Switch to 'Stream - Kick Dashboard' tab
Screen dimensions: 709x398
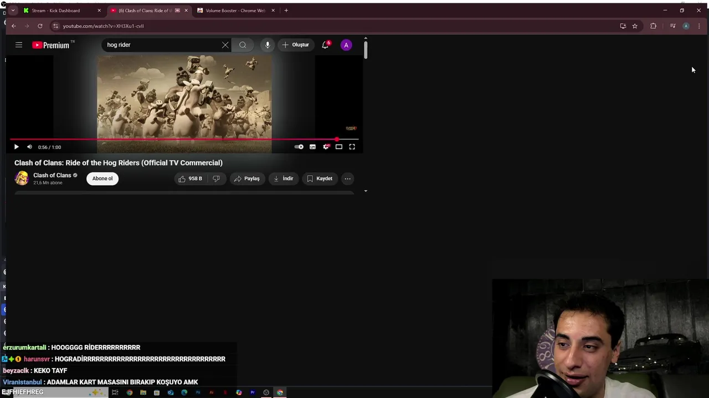tap(55, 11)
